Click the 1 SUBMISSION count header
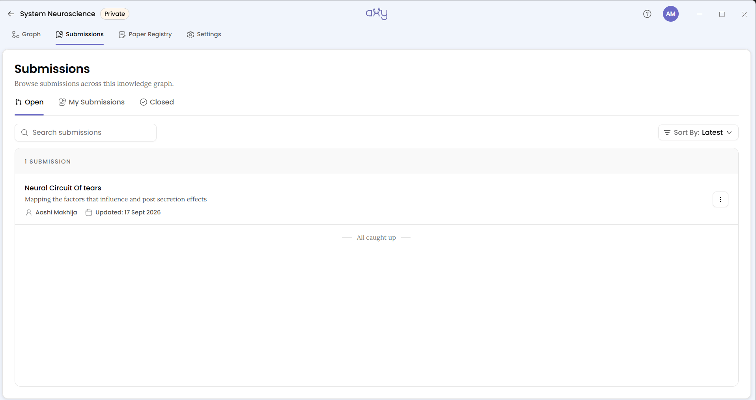Viewport: 756px width, 400px height. coord(48,162)
